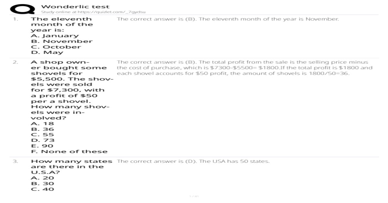Select C. 40 for states question
The height and width of the screenshot is (203, 388).
42,189
